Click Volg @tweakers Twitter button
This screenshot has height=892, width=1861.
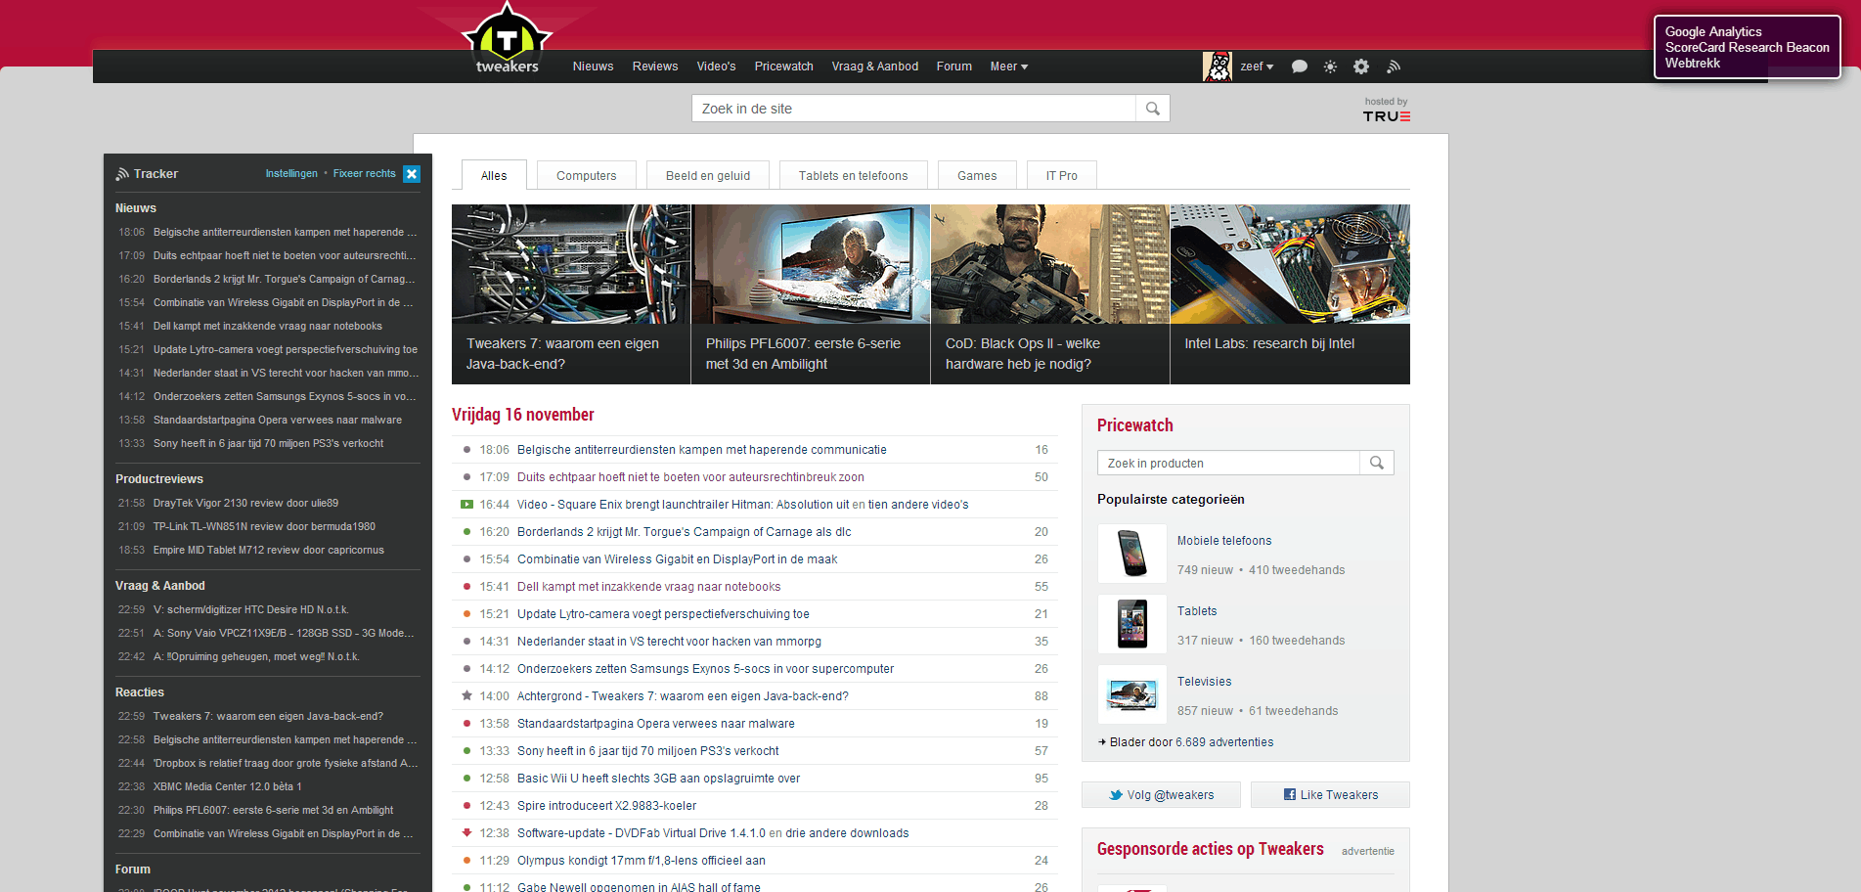[x=1161, y=794]
